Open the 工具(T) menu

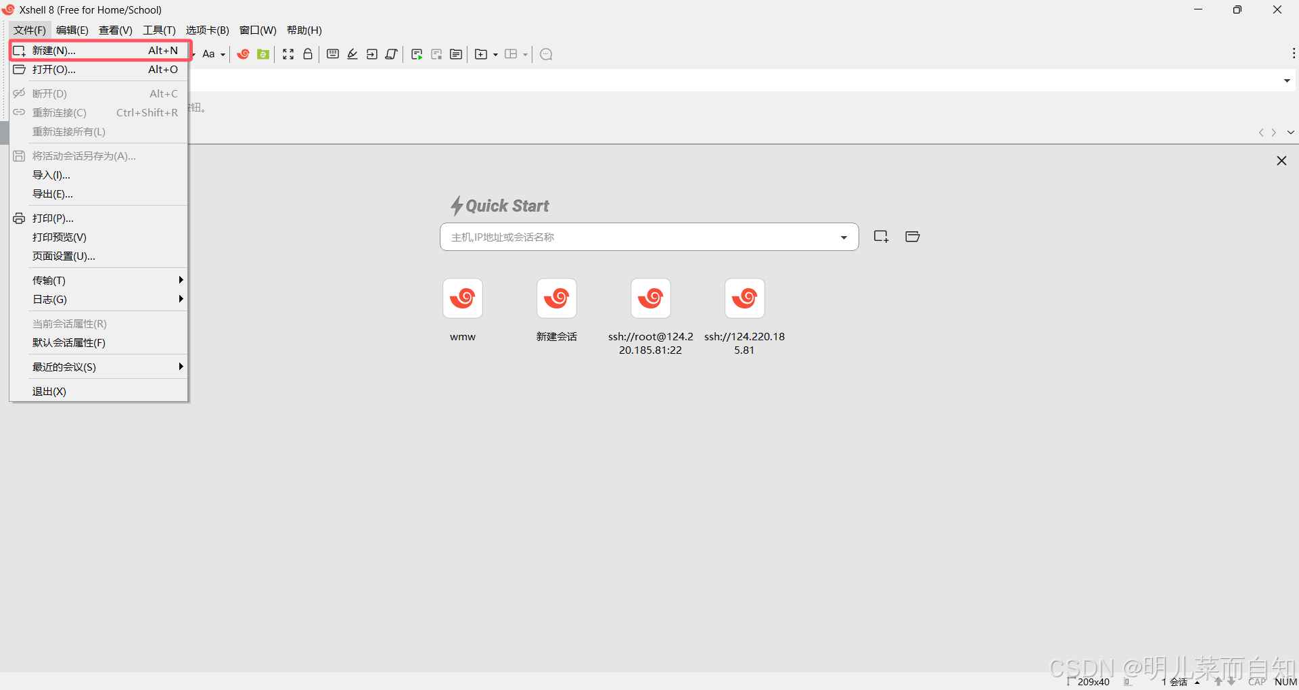(159, 30)
